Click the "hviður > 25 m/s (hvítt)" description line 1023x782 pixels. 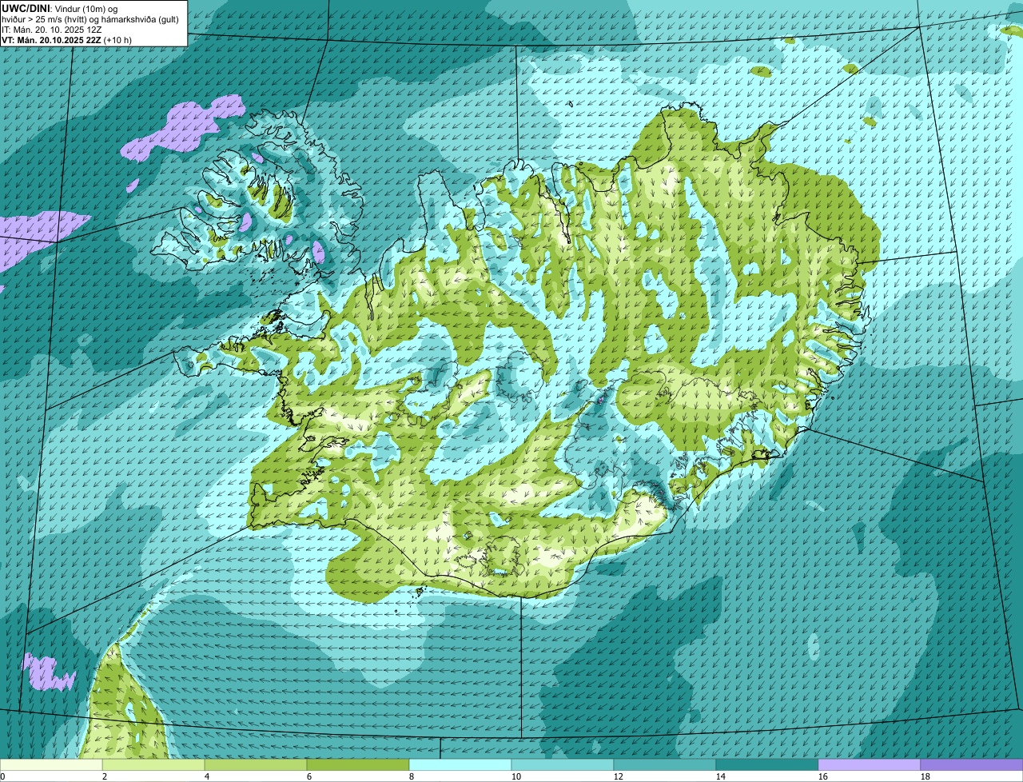90,18
